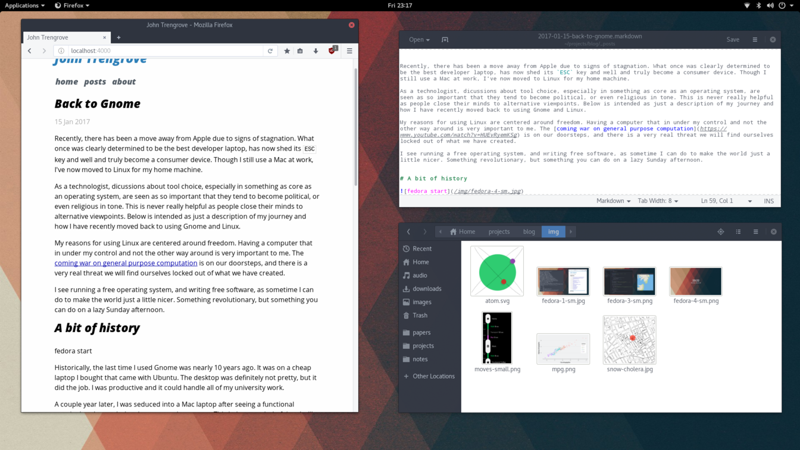Click the Files search/locate target icon
This screenshot has width=800, height=450.
pos(721,232)
